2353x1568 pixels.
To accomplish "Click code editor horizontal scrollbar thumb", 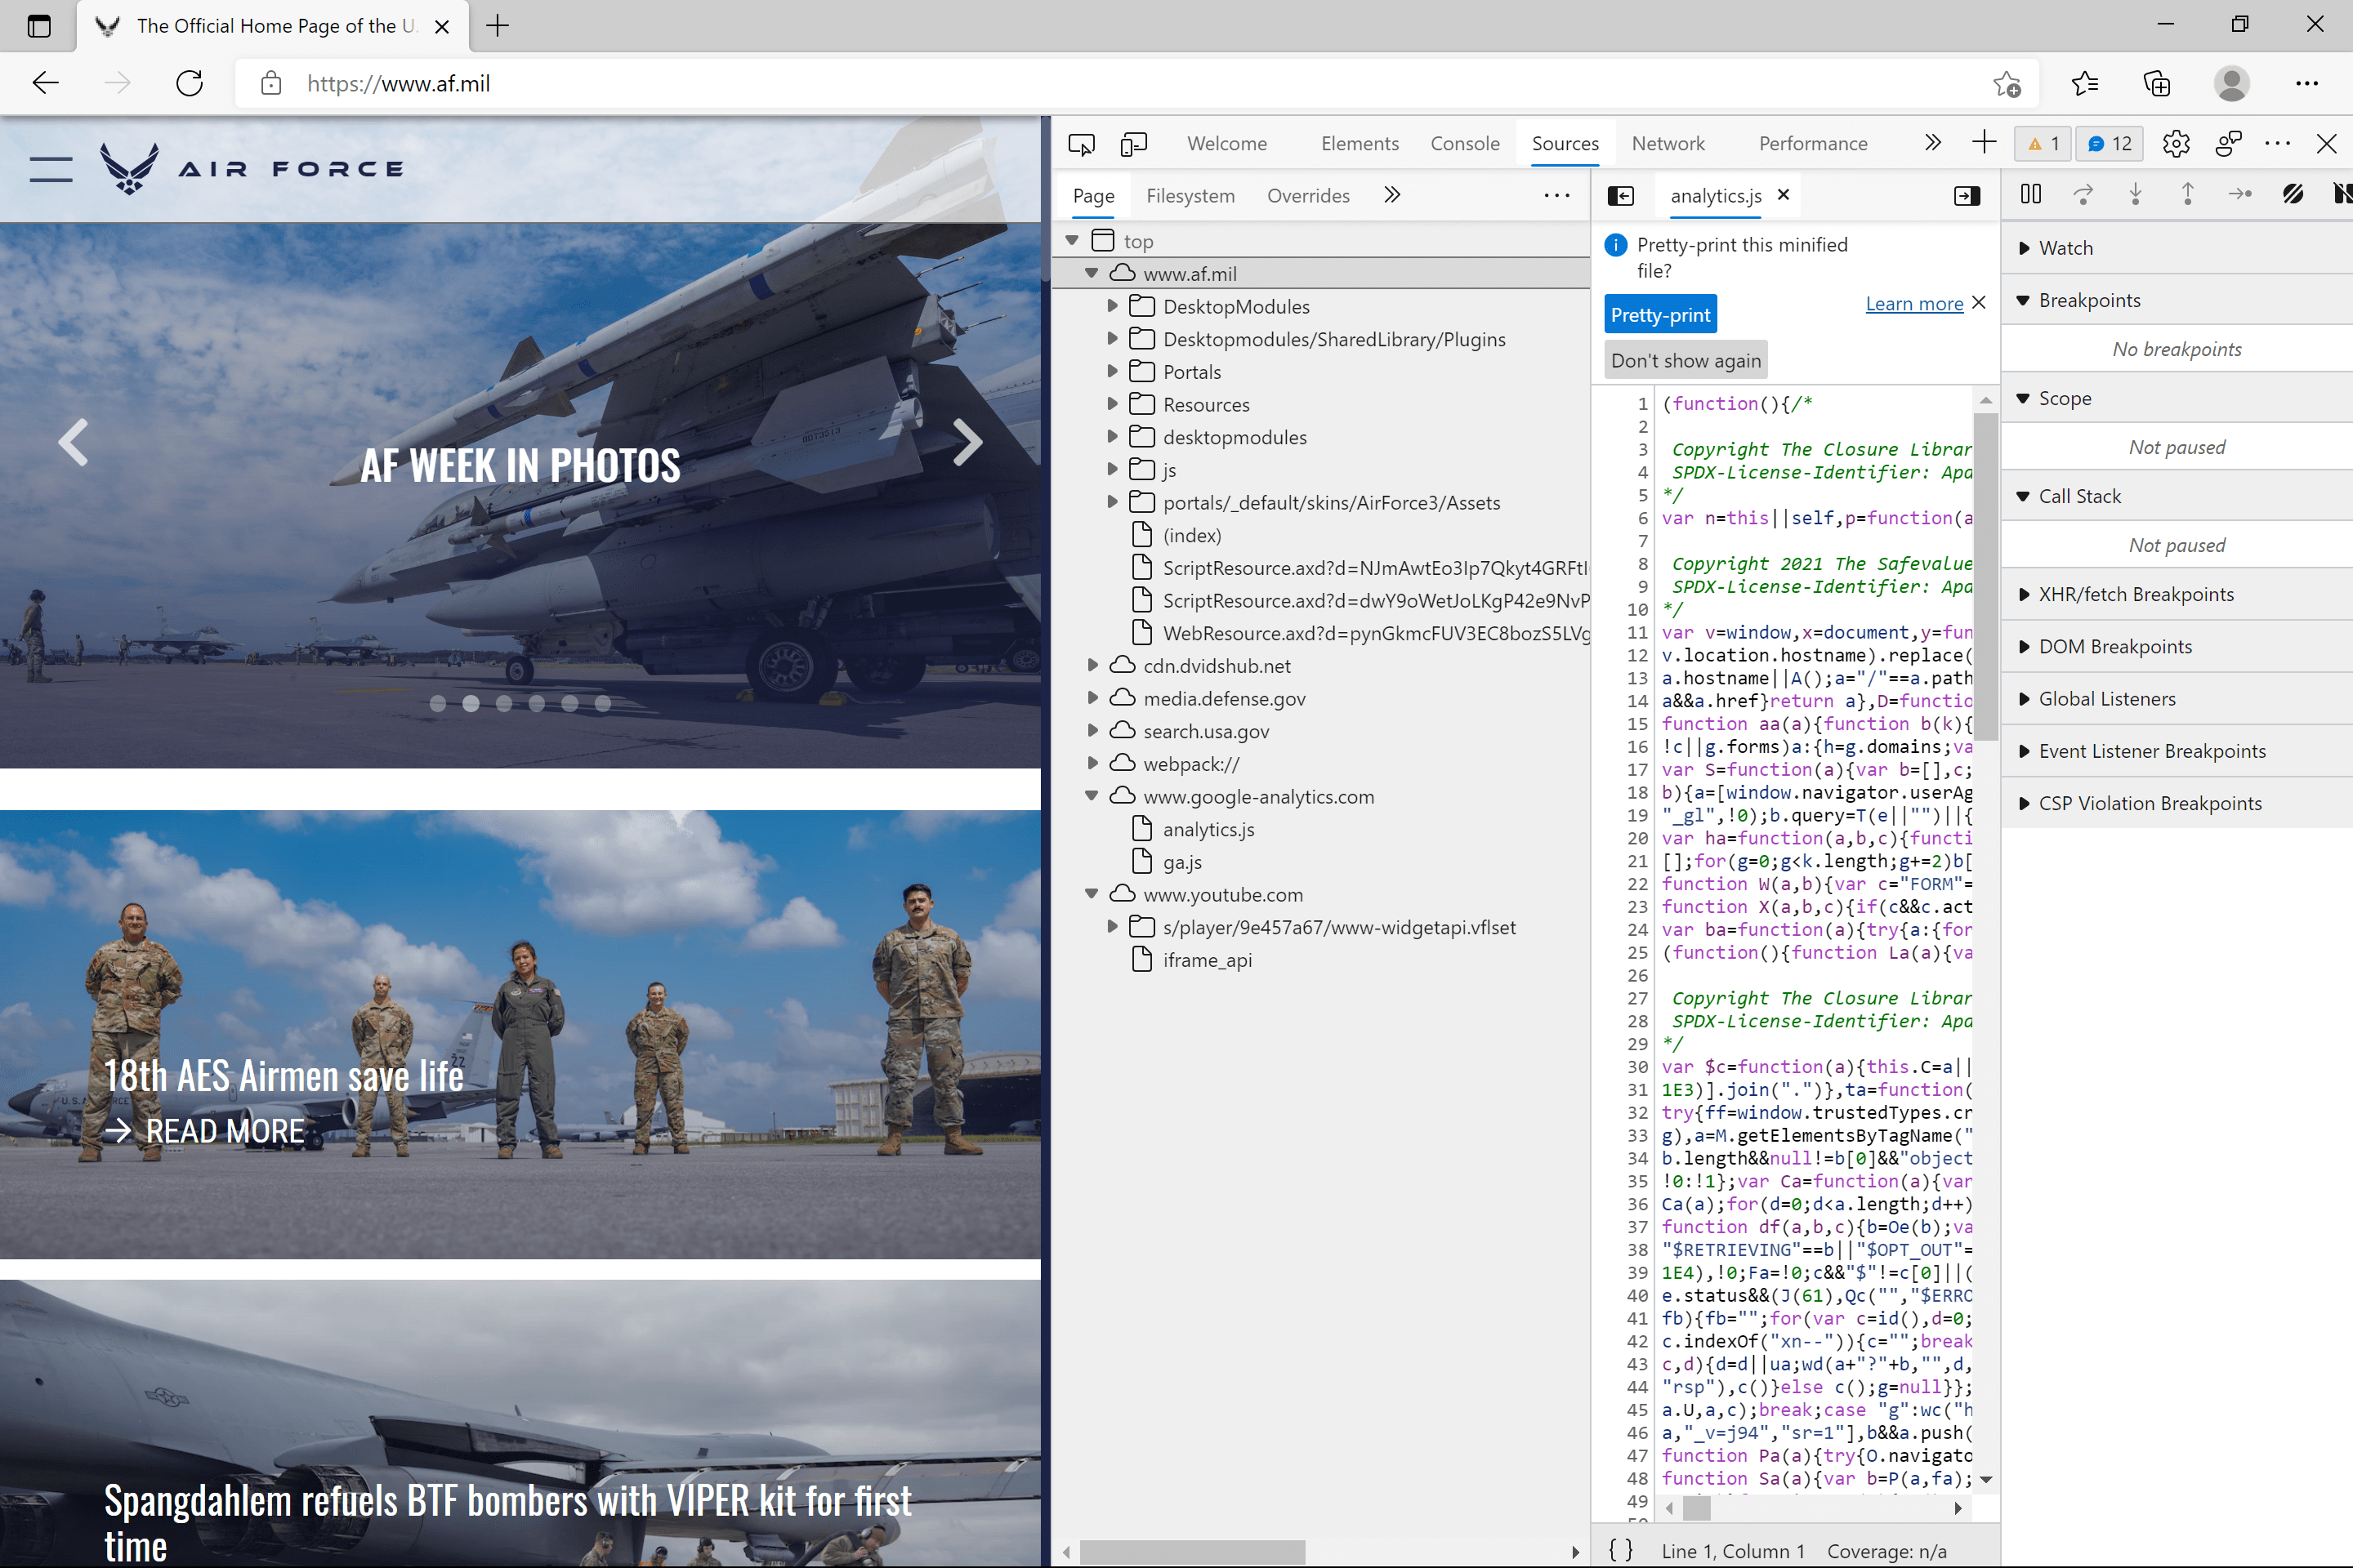I will click(1697, 1507).
